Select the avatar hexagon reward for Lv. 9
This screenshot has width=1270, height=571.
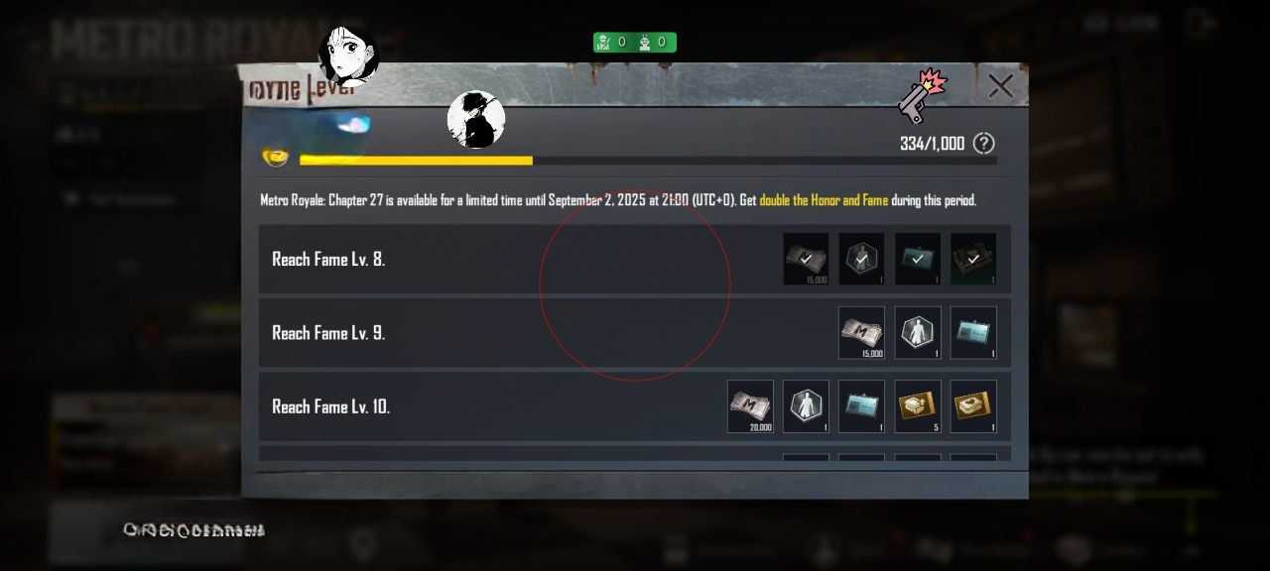pos(918,333)
